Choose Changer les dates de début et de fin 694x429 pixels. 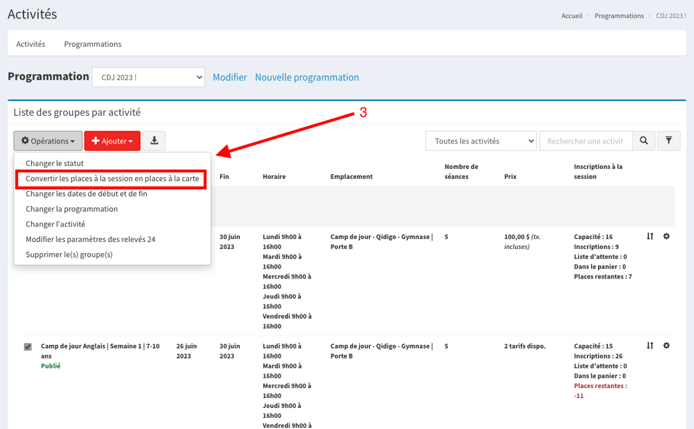[x=86, y=194]
